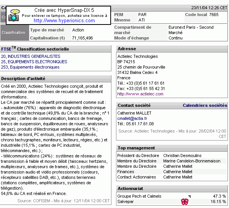Click contact name Catherine MALLET
This screenshot has height=208, width=229.
134,113
